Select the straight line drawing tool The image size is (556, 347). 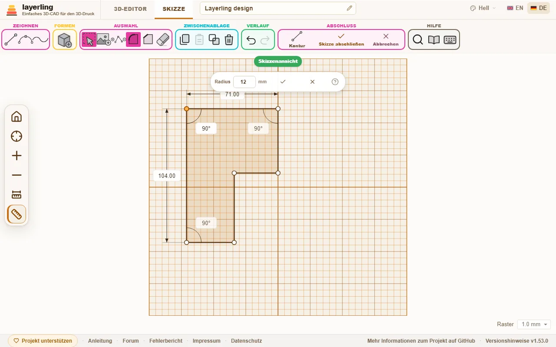pos(11,40)
